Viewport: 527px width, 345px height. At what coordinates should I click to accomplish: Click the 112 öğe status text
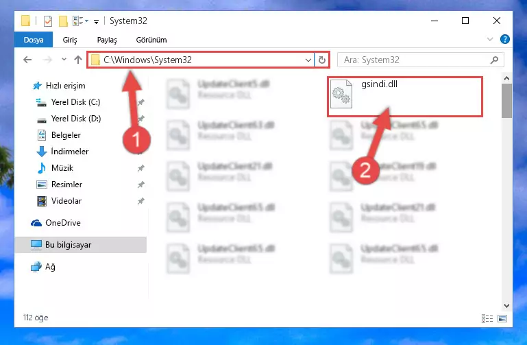36,318
